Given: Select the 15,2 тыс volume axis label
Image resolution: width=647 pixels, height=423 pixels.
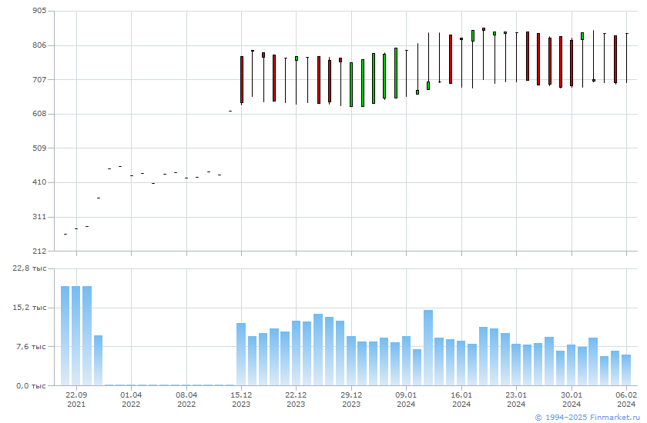Looking at the screenshot, I should pos(29,308).
